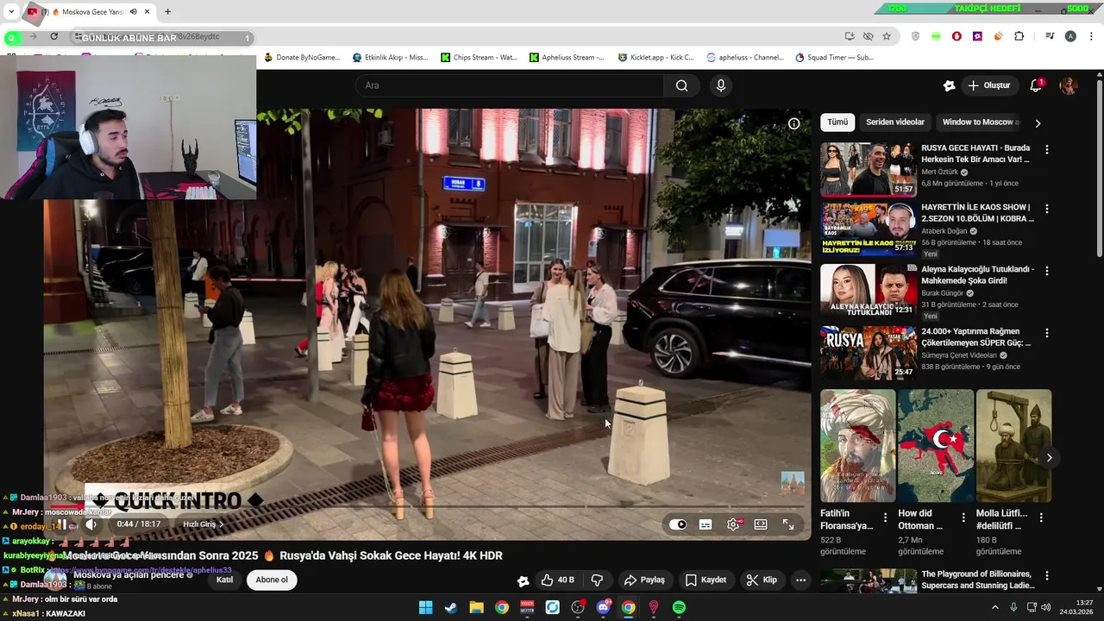Viewport: 1104px width, 621px height.
Task: Open Chrome tab search dropdown
Action: click(11, 12)
